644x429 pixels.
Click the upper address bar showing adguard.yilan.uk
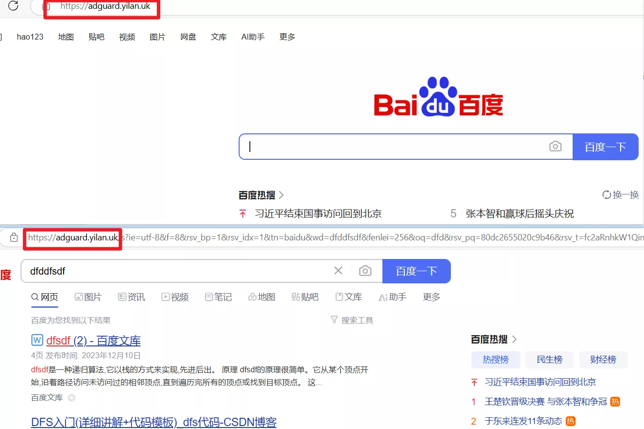105,7
